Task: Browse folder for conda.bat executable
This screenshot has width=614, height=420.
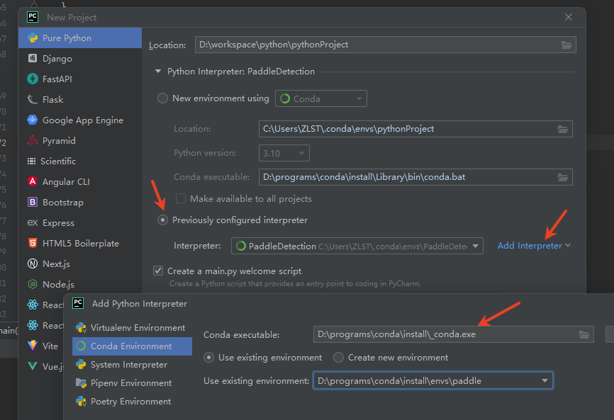Action: coord(563,178)
